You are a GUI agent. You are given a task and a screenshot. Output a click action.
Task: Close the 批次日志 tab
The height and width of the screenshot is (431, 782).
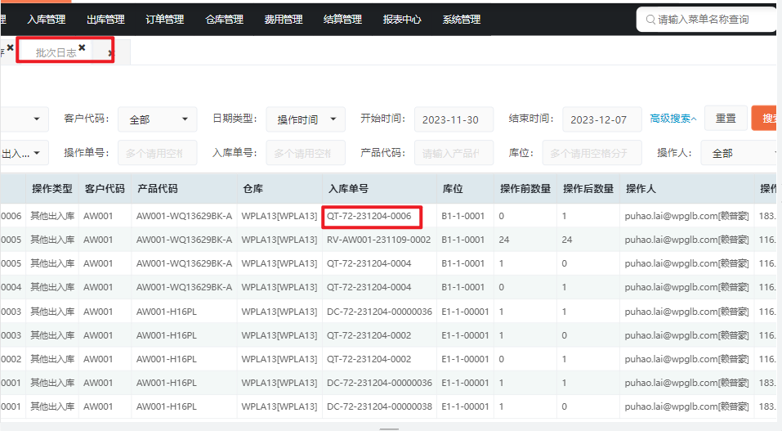point(82,47)
